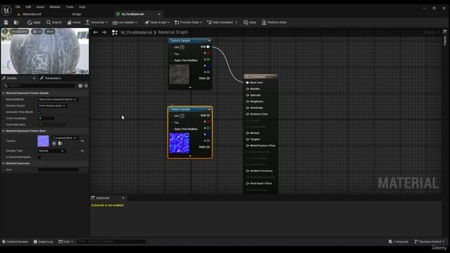Screen dimensions: 450x253
Task: Open the Hierarchy dropdown
Action: [96, 22]
